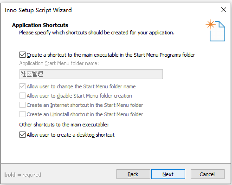This screenshot has width=232, height=185.
Task: Click the Inno Setup Script Wizard title
Action: pyautogui.click(x=38, y=10)
